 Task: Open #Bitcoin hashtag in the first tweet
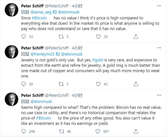pos(40,18)
